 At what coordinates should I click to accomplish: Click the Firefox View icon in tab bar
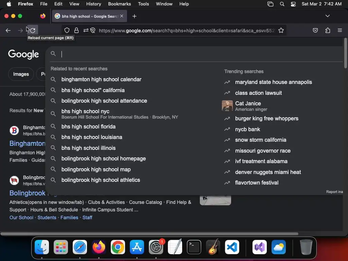[x=43, y=16]
